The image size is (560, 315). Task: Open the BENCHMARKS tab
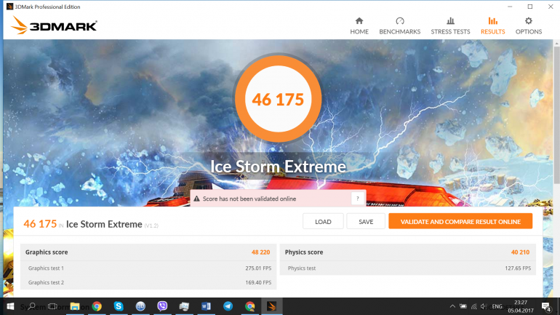tap(400, 26)
